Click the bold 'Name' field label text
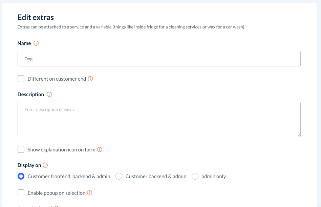This screenshot has width=321, height=207. coord(24,43)
